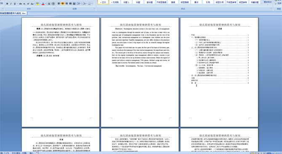This screenshot has width=282, height=154.
Task: Toggle bold formatting in the ribbon
Action: tap(7, 4)
